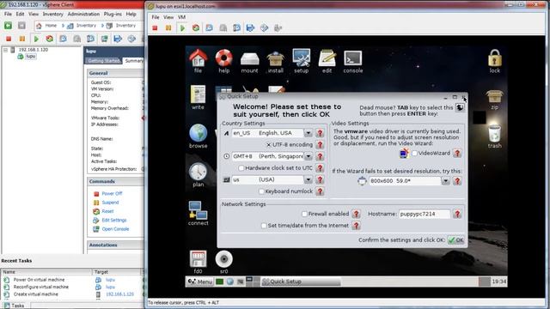Collapse the 192.168.1.120 tree node
This screenshot has width=550, height=309.
click(5, 50)
